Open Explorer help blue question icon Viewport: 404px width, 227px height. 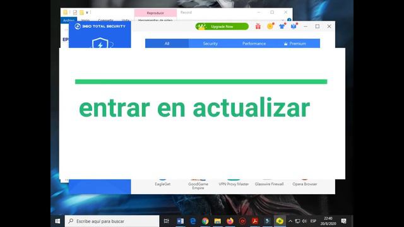click(x=289, y=20)
